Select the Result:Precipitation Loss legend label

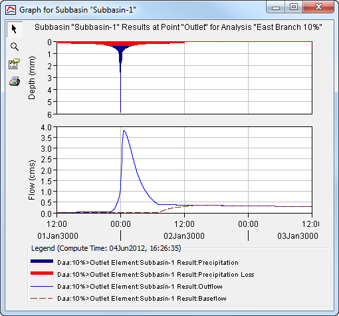pyautogui.click(x=156, y=275)
